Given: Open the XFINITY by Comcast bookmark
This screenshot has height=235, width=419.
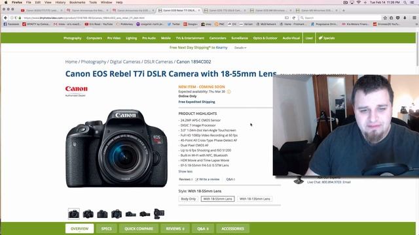Looking at the screenshot, I should click(36, 24).
